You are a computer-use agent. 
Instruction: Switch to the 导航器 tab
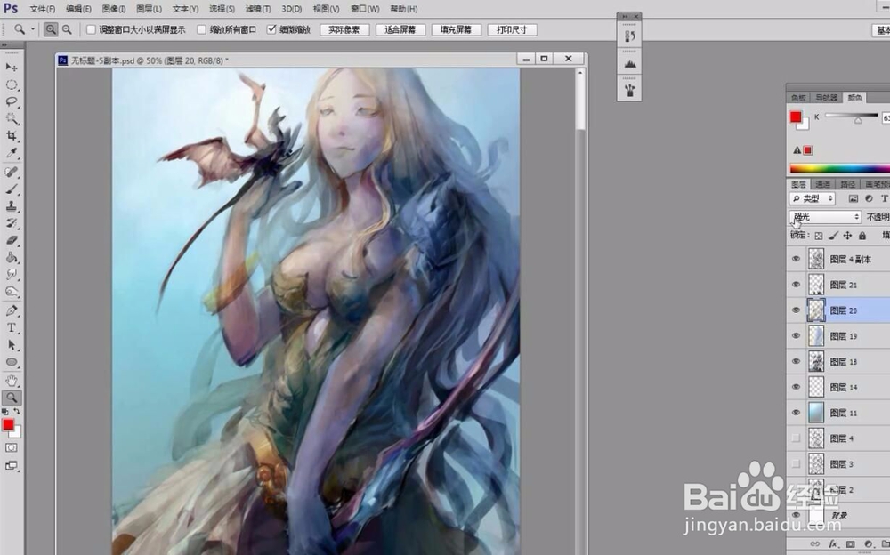click(x=827, y=98)
